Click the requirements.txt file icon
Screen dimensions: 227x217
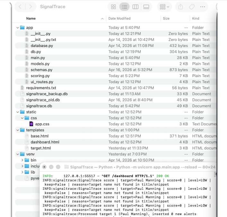[x=22, y=88]
